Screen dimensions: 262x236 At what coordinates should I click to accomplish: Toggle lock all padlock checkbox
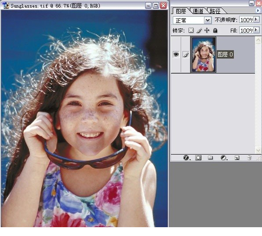215,30
